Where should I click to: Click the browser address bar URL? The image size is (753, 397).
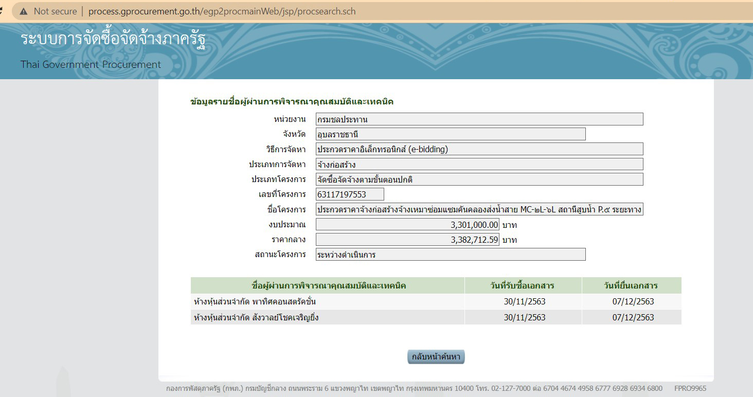coord(222,11)
